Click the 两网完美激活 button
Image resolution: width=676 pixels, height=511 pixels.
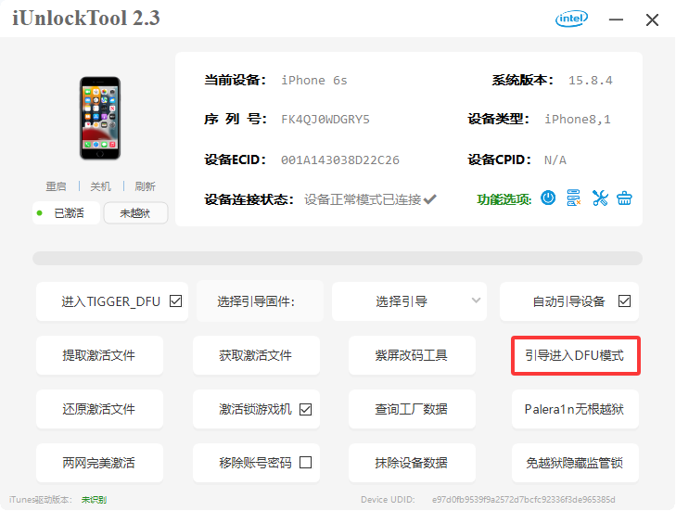click(99, 463)
